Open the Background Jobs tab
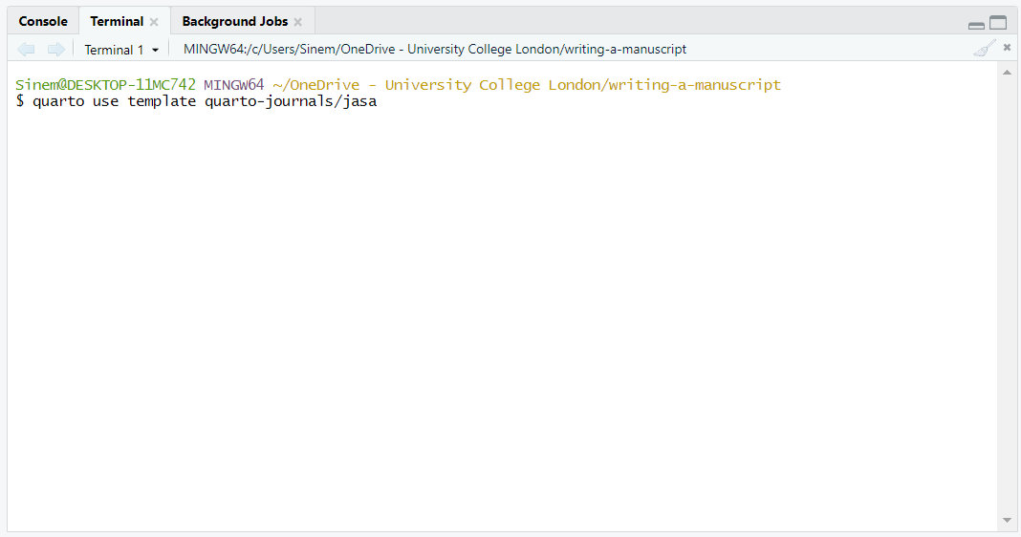 [235, 21]
